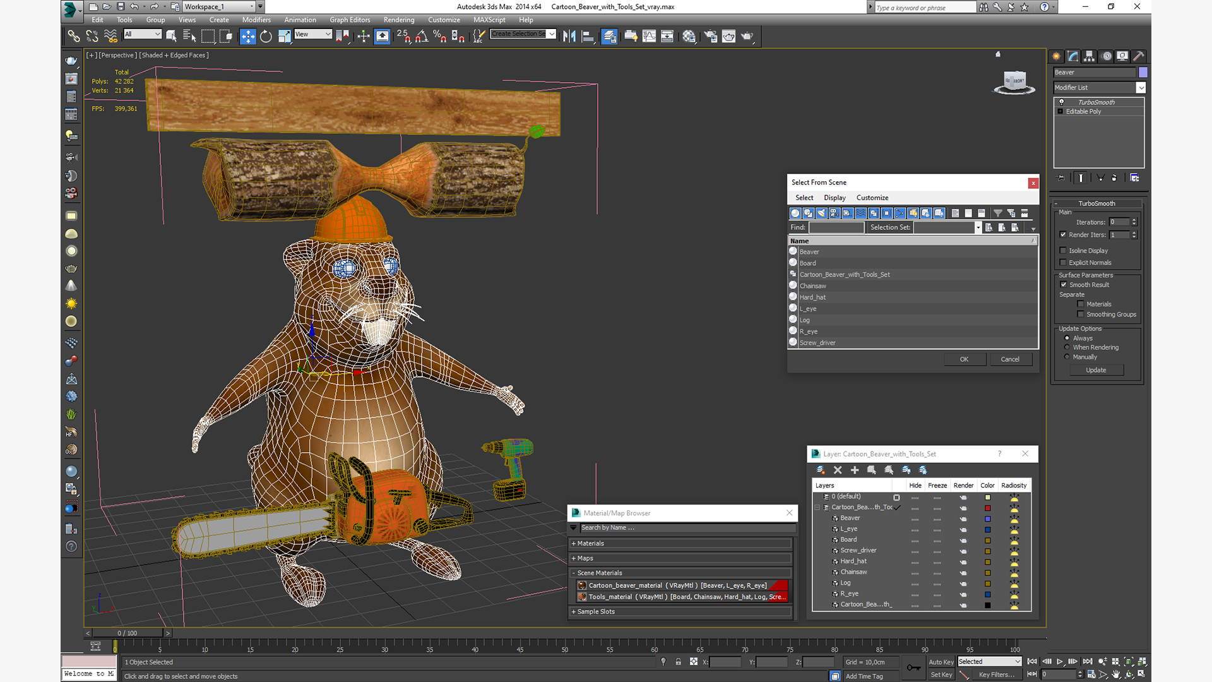Activate the Select and Rotate tool
Image resolution: width=1212 pixels, height=682 pixels.
[x=266, y=37]
